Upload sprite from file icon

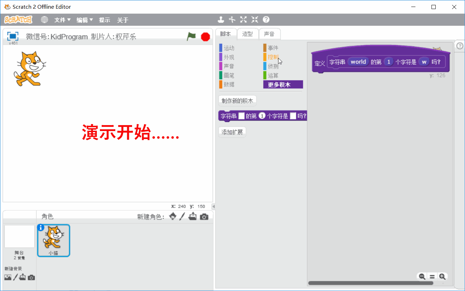(192, 216)
